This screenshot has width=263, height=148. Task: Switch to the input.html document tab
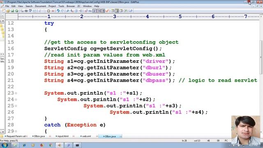pyautogui.click(x=63, y=136)
